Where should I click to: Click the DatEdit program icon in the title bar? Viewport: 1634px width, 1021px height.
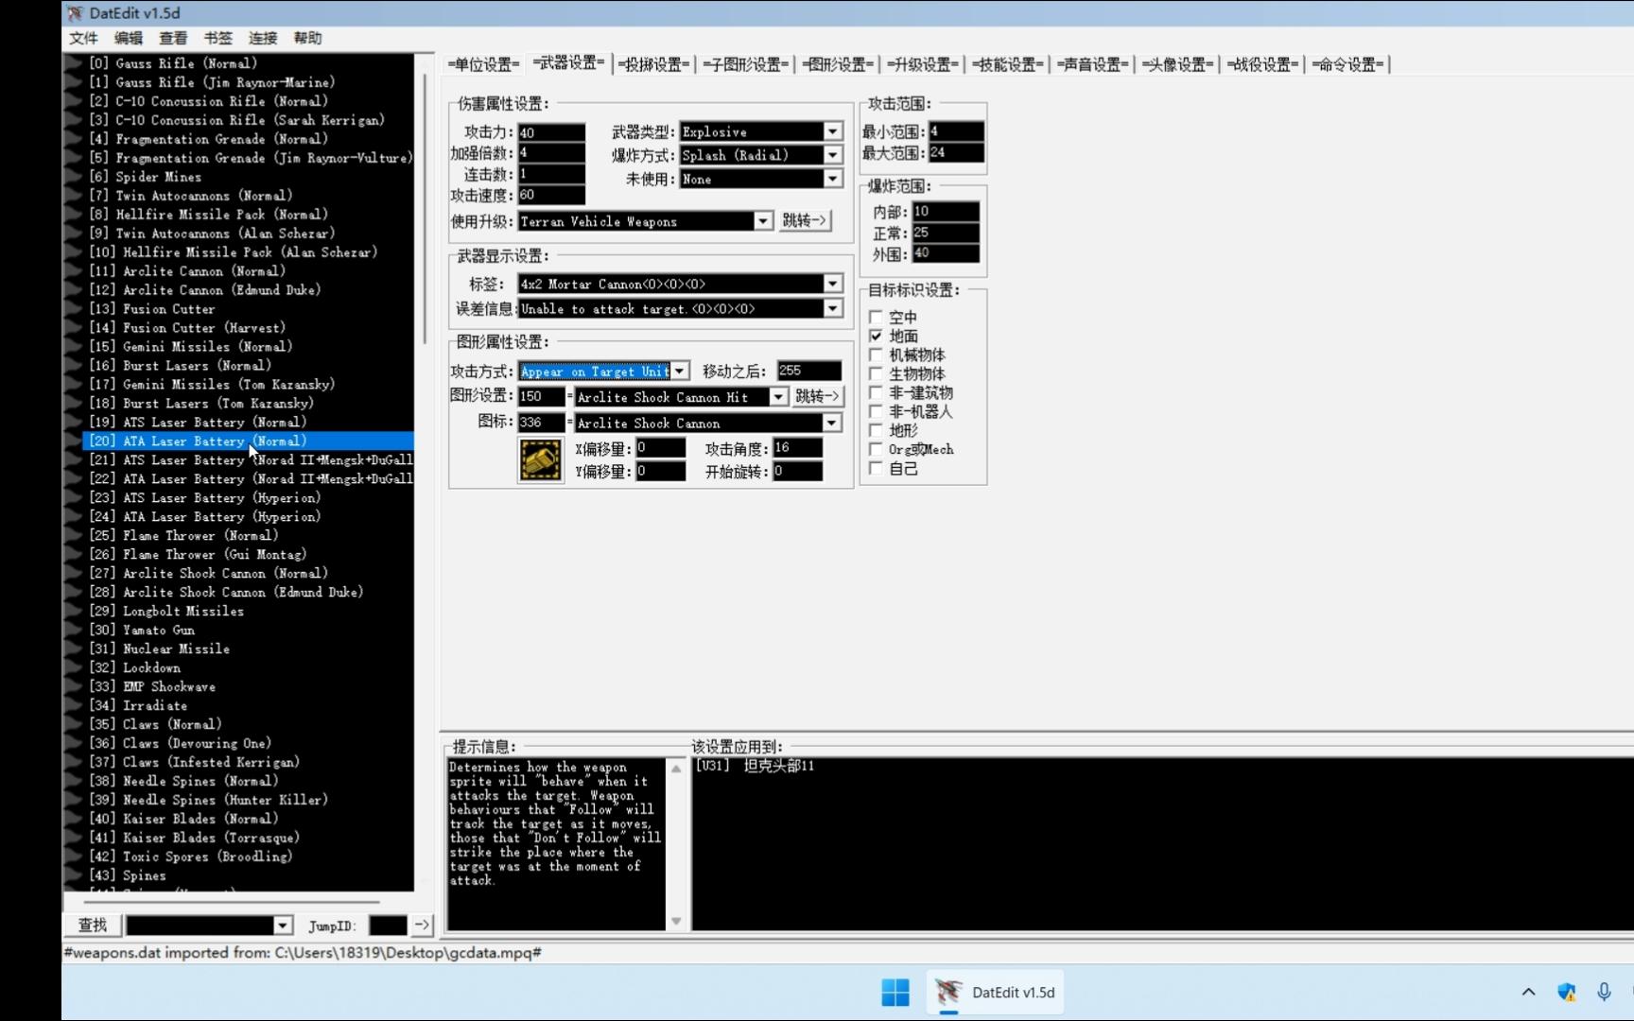[x=74, y=13]
